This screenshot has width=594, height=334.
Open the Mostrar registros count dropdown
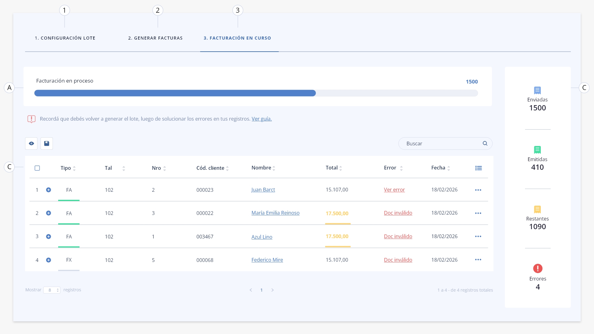coord(52,290)
